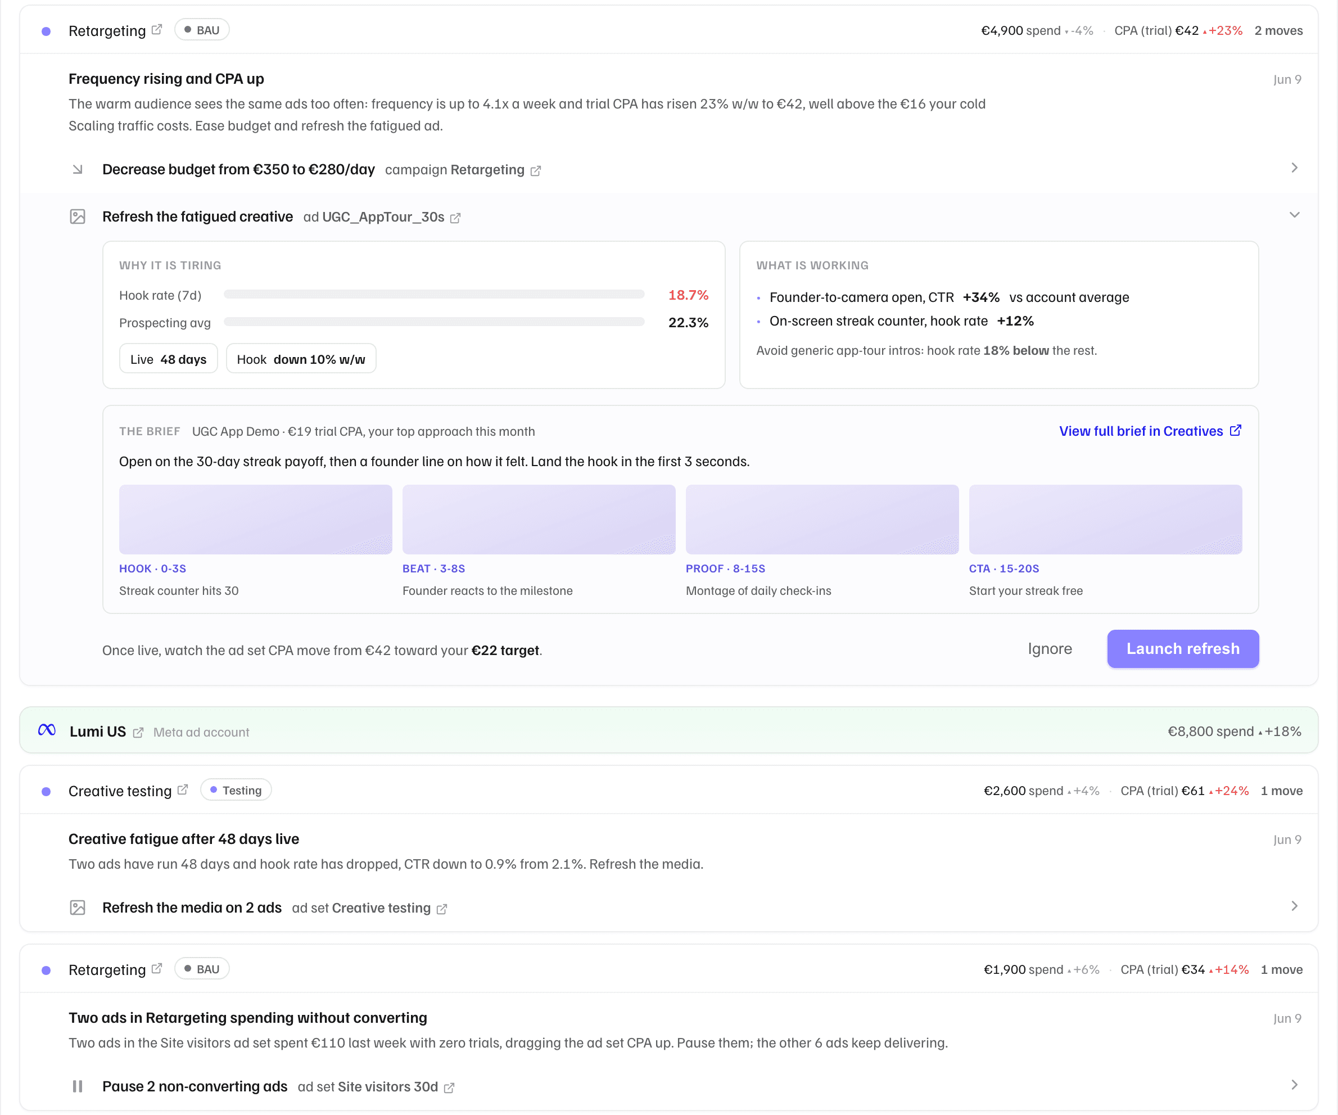Click the Launch refresh button
The height and width of the screenshot is (1115, 1338).
1182,649
